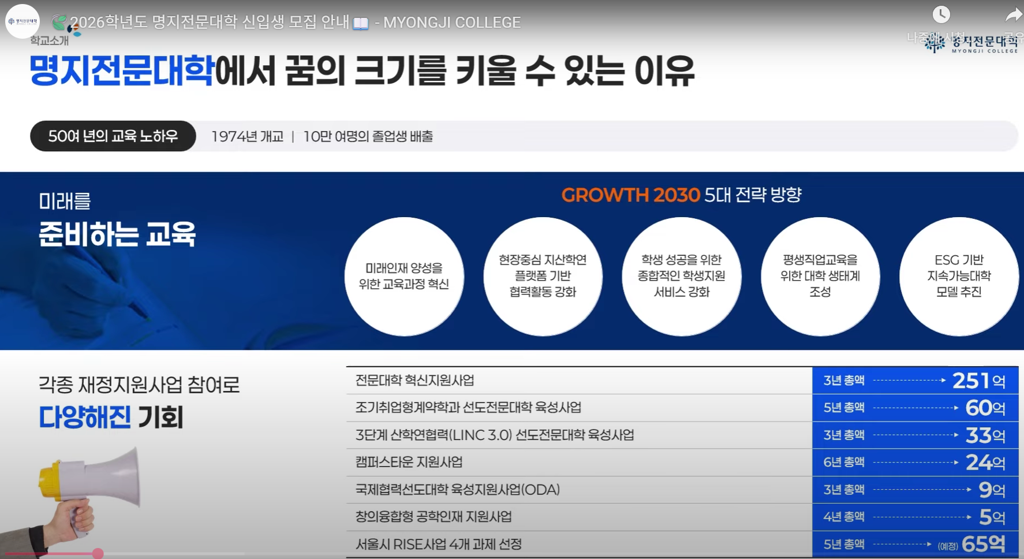Screen dimensions: 1024x559
Task: Click the '준비하는 교육' heading
Action: (x=117, y=234)
